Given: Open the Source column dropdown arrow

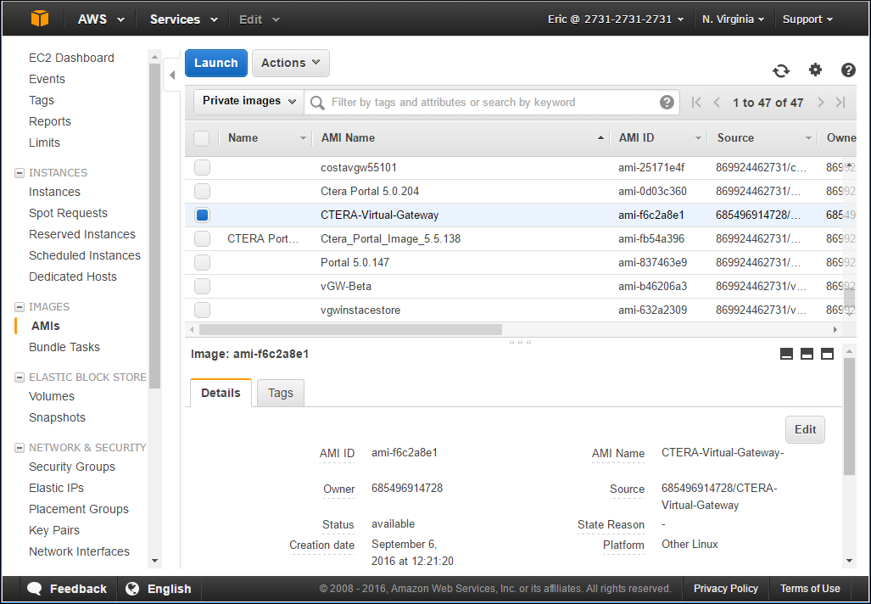Looking at the screenshot, I should pos(808,137).
